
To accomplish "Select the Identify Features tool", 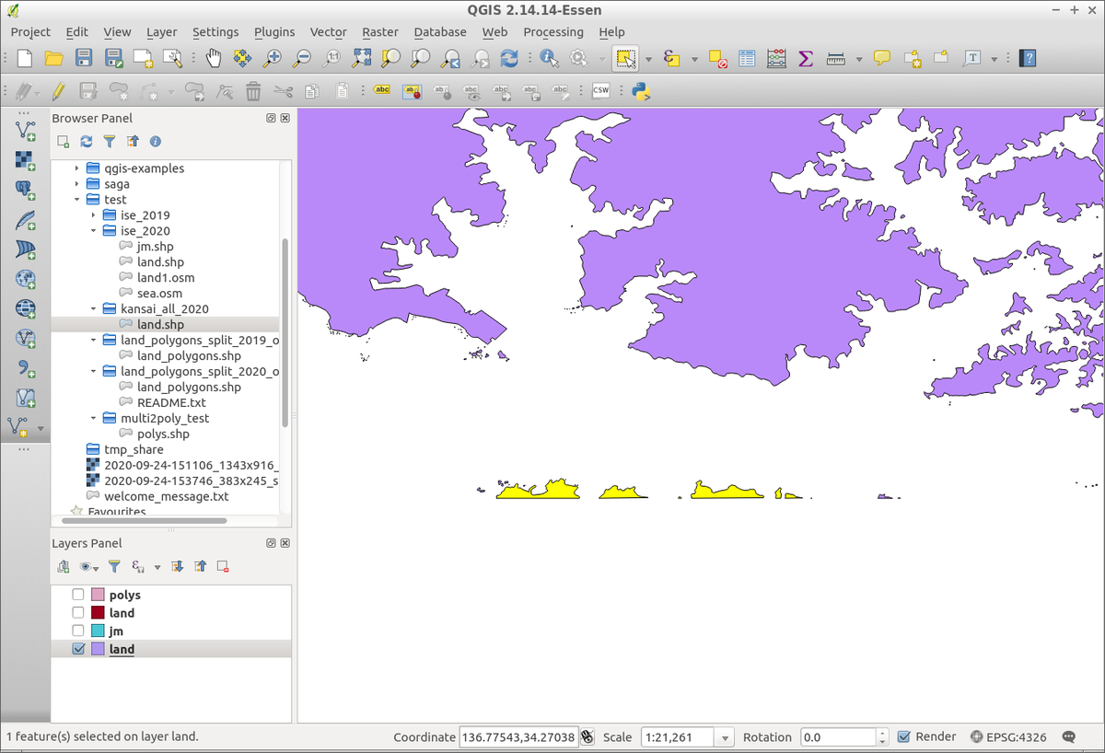I will pos(550,58).
